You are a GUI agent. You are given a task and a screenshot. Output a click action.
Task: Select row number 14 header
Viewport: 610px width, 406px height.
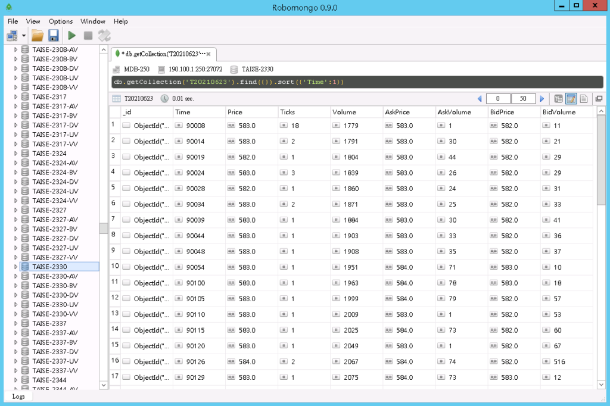tap(115, 329)
